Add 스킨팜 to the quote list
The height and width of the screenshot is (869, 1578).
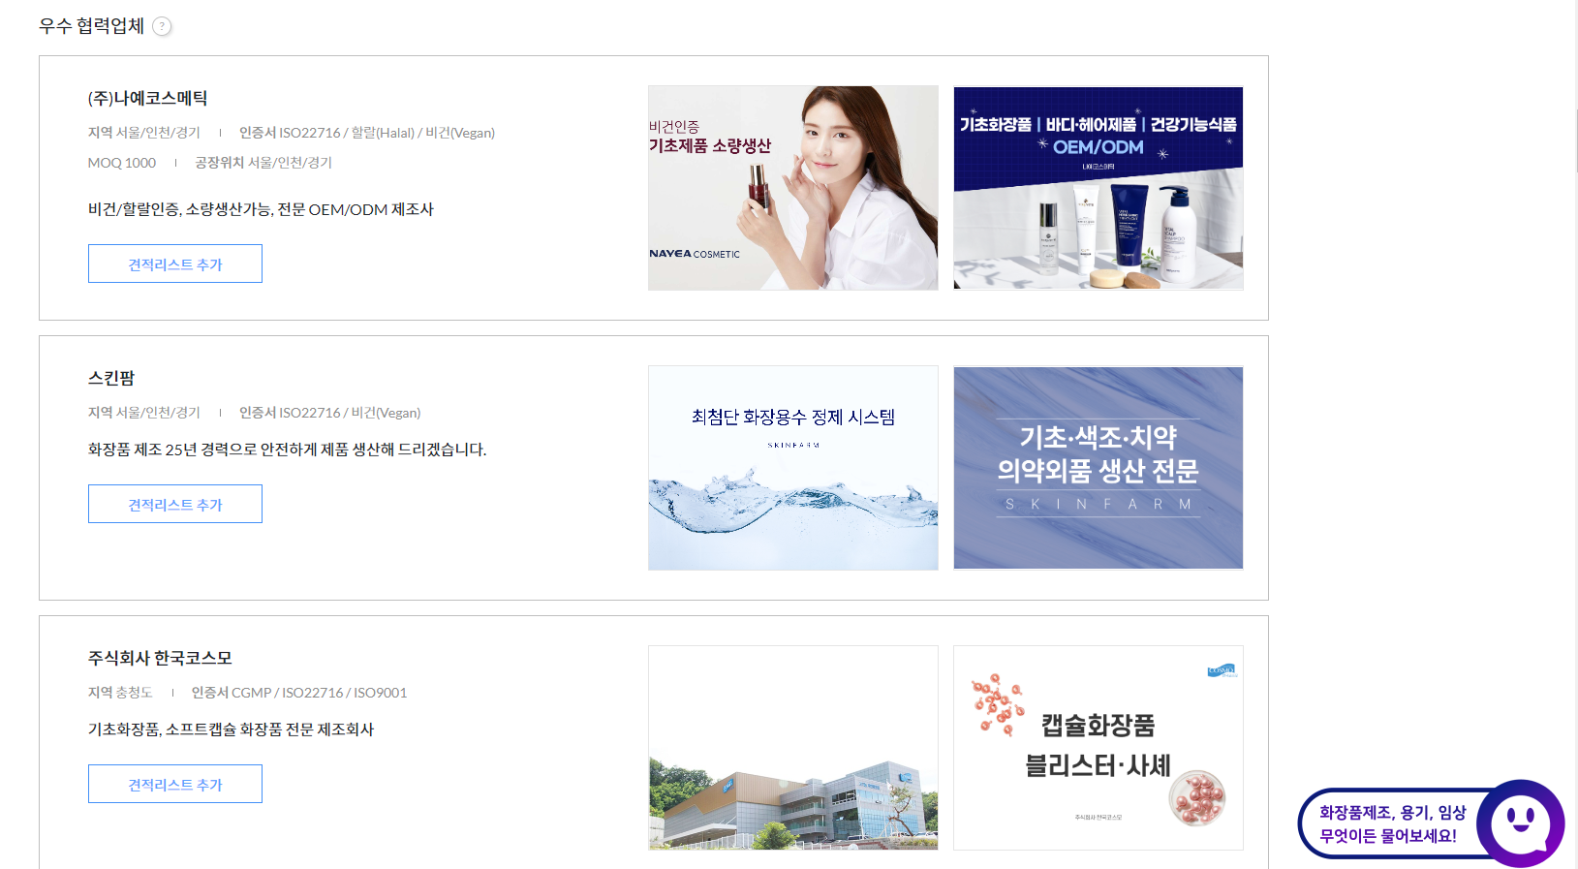pos(175,504)
